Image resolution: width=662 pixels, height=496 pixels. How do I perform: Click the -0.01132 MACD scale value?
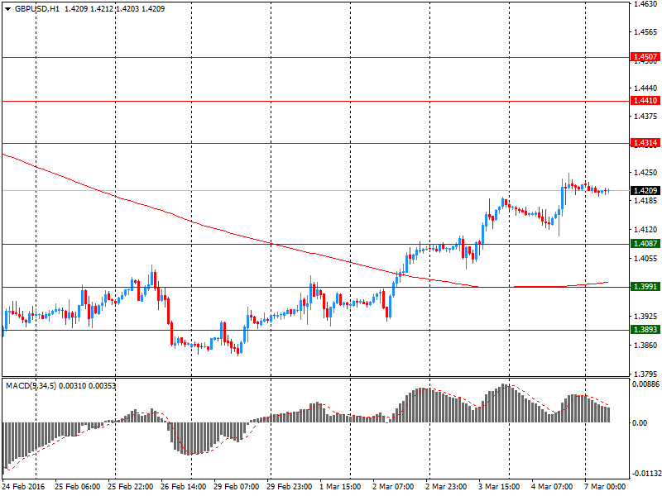[x=645, y=473]
